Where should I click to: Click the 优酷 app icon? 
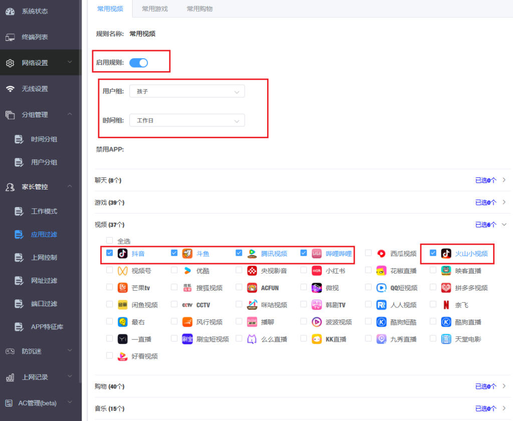coord(187,271)
